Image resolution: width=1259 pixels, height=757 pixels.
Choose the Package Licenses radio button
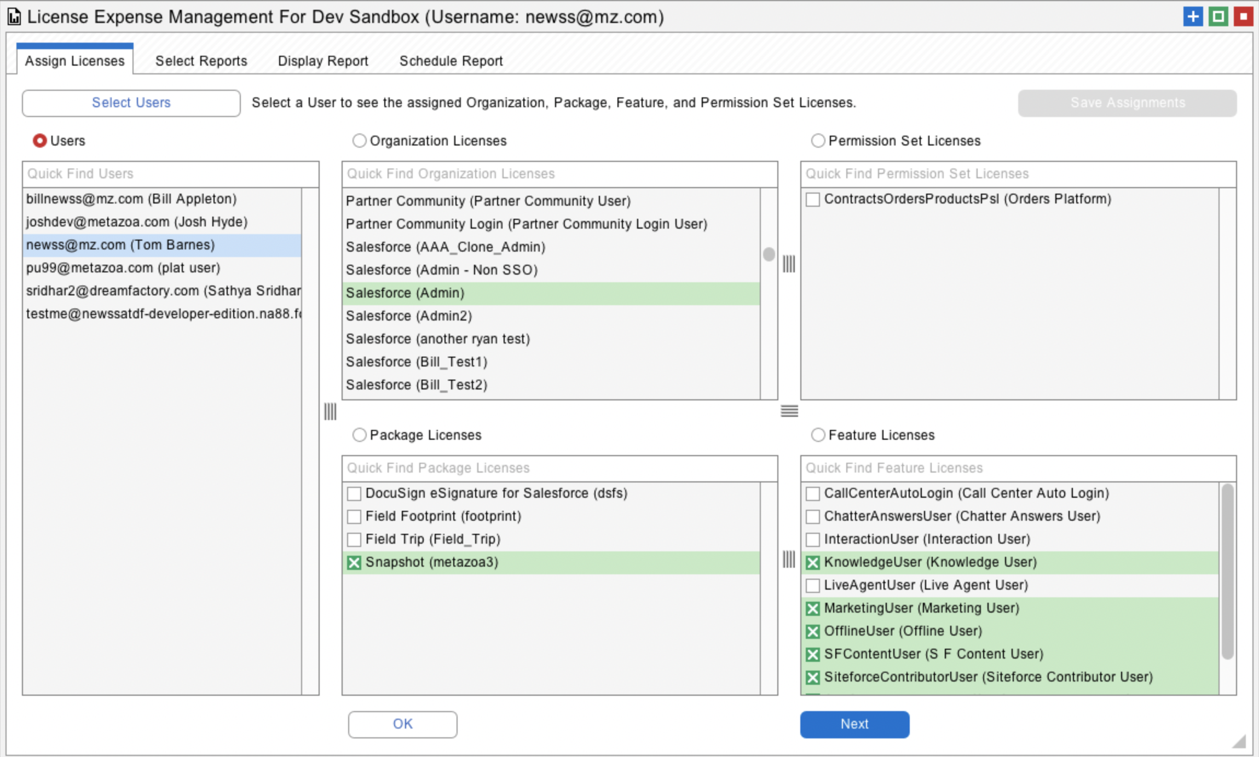coord(359,435)
